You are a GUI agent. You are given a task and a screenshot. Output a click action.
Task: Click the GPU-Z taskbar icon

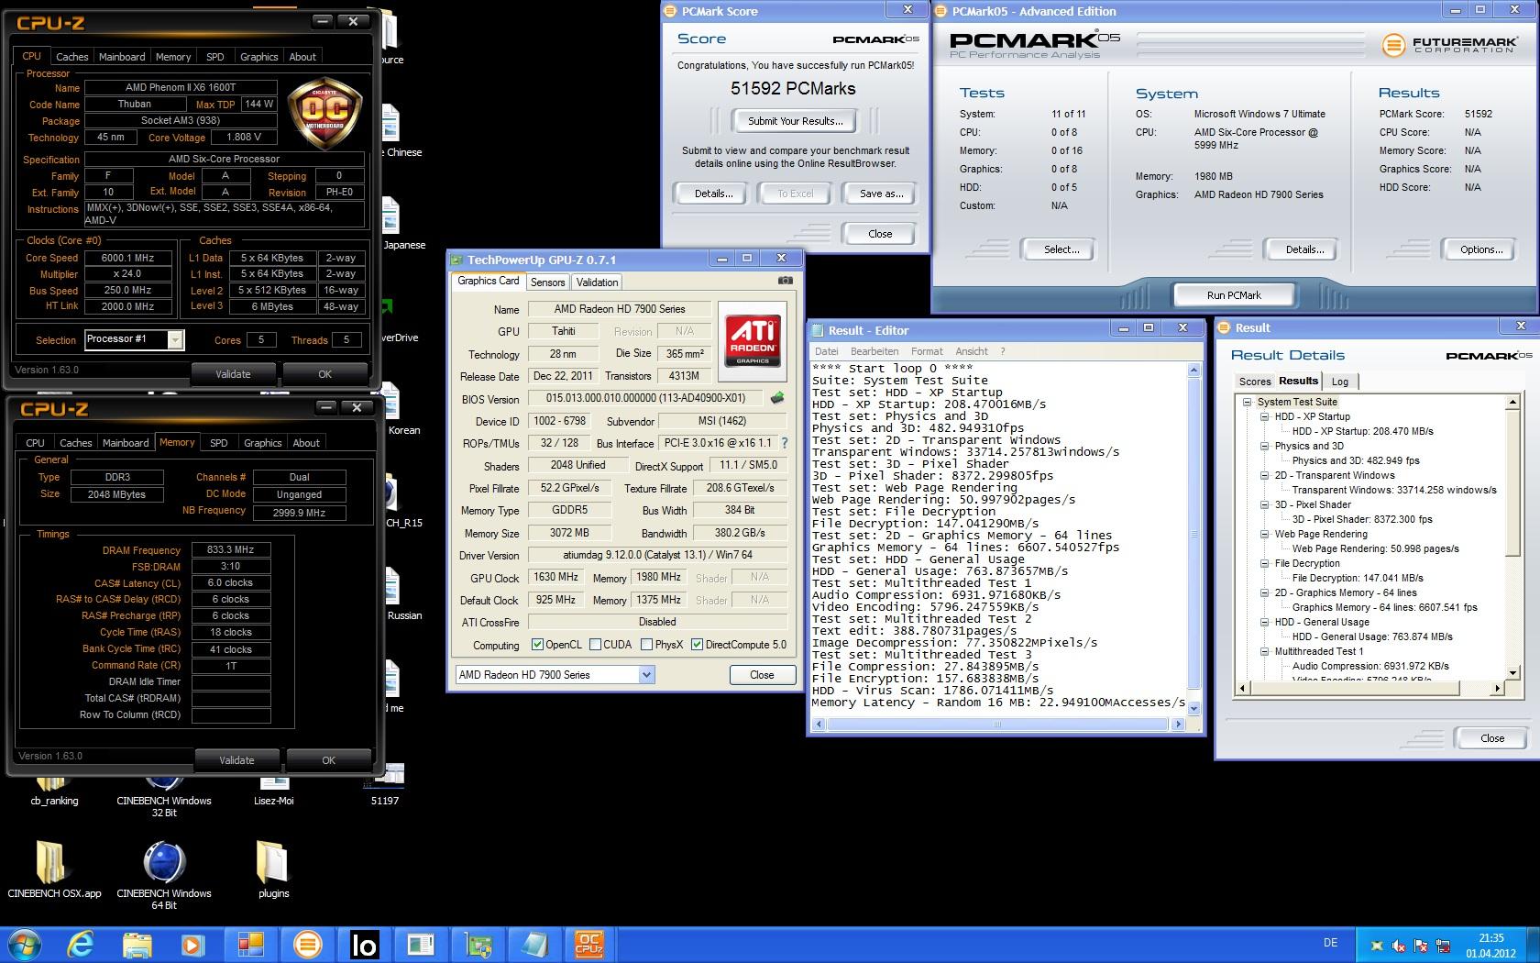478,945
